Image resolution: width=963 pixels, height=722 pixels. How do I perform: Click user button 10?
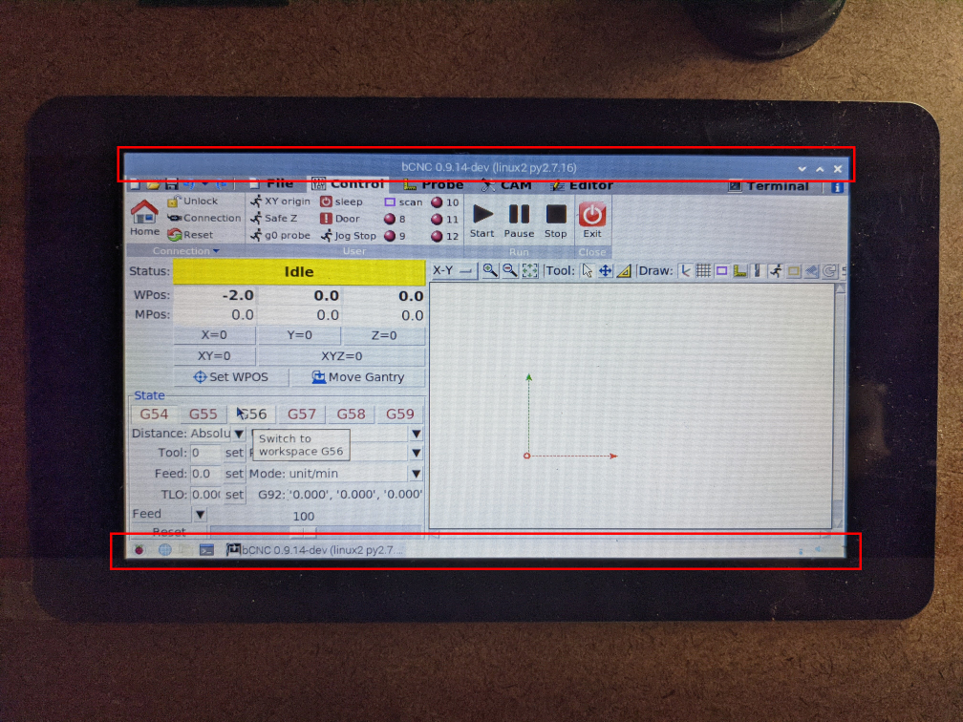tap(445, 202)
